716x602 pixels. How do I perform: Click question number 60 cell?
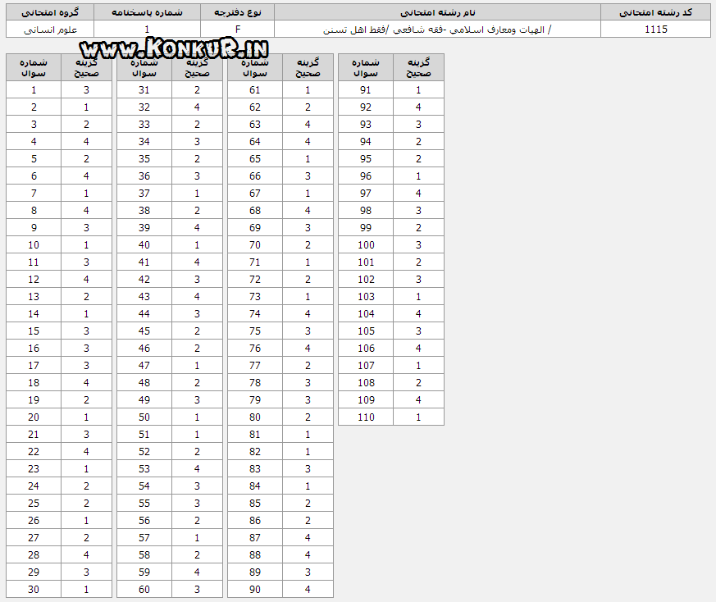click(144, 589)
